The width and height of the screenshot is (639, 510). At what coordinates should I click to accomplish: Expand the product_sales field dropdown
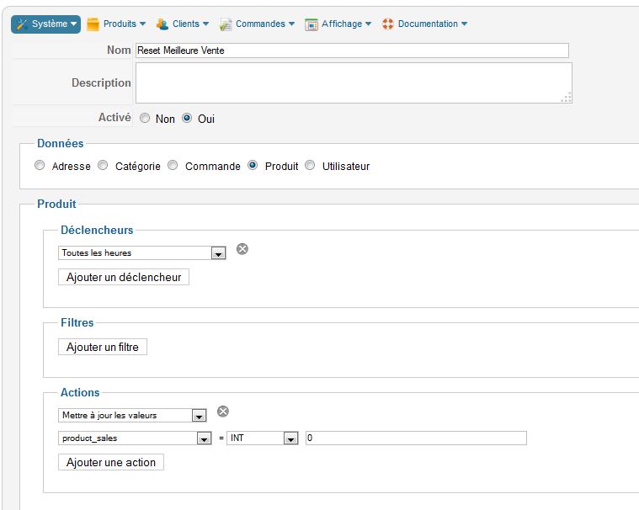[x=135, y=438]
